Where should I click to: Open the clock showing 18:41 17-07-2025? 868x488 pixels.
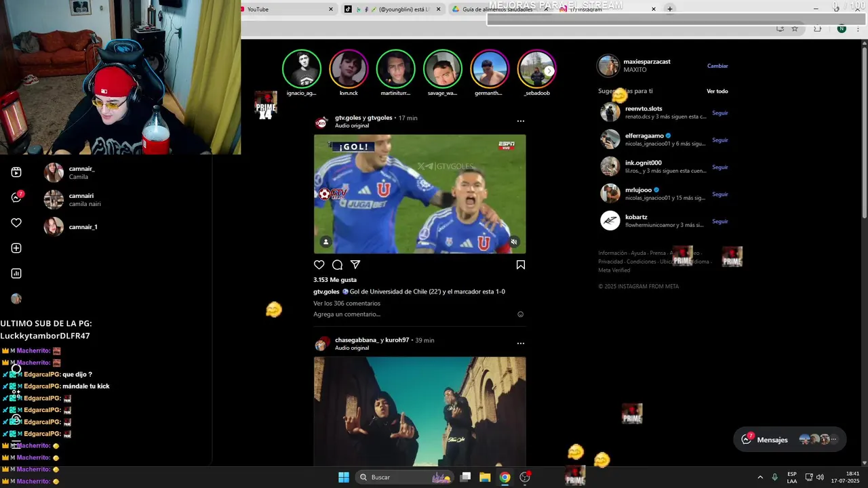[845, 477]
